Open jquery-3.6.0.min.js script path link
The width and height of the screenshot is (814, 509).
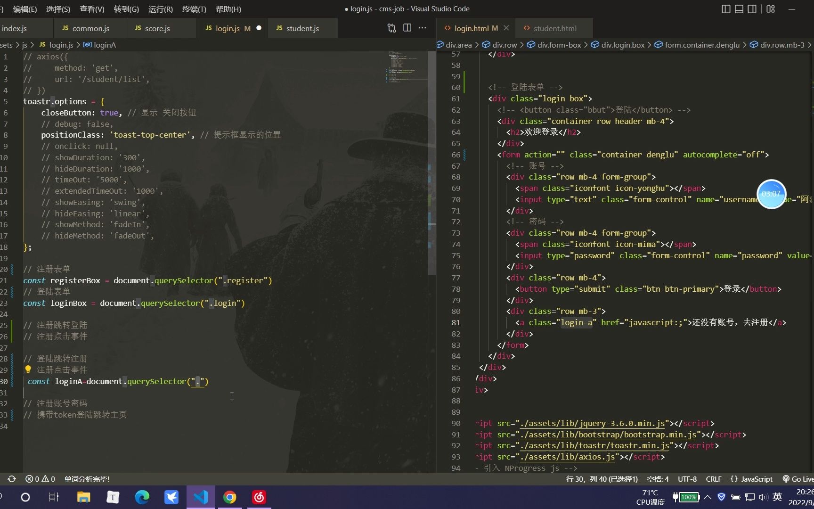pyautogui.click(x=593, y=423)
